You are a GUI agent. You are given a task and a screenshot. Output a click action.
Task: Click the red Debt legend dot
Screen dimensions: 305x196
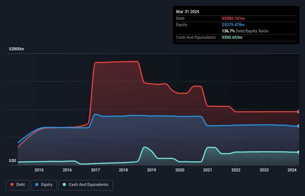(x=12, y=184)
